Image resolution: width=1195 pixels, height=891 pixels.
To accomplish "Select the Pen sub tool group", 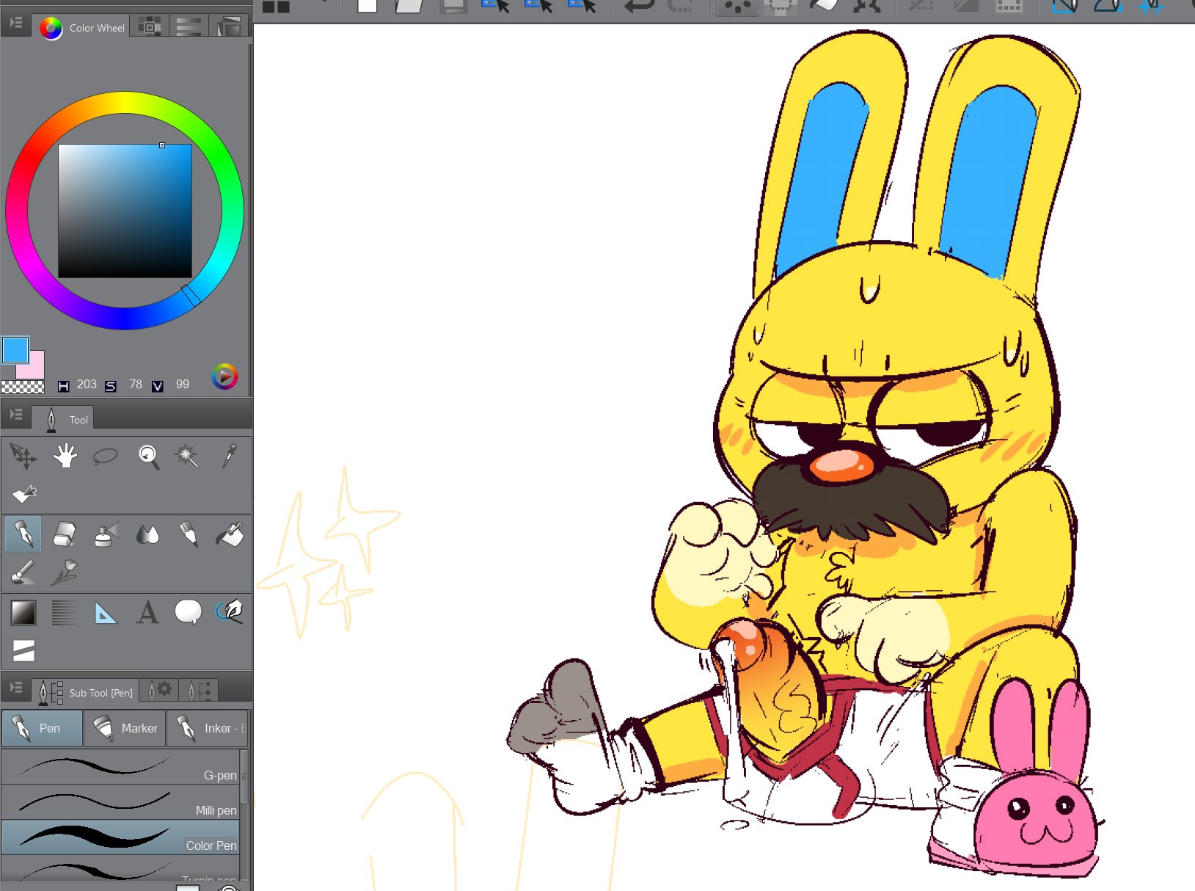I will coord(42,728).
